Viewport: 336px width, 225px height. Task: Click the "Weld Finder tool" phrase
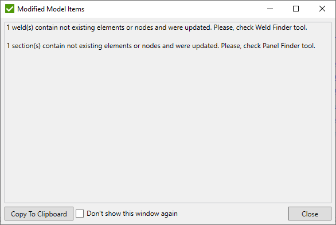coord(281,27)
